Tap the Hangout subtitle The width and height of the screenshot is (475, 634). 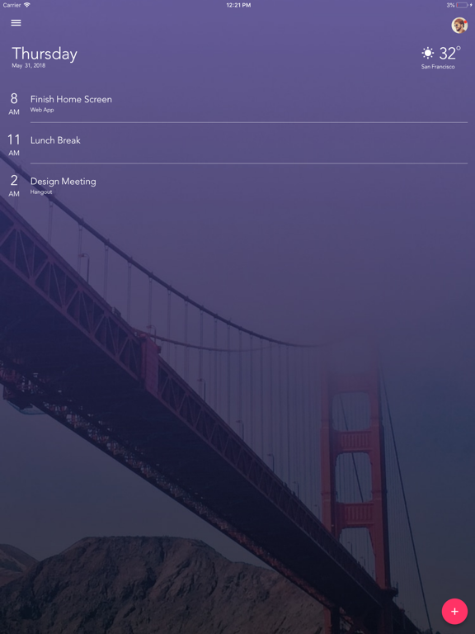click(x=41, y=192)
